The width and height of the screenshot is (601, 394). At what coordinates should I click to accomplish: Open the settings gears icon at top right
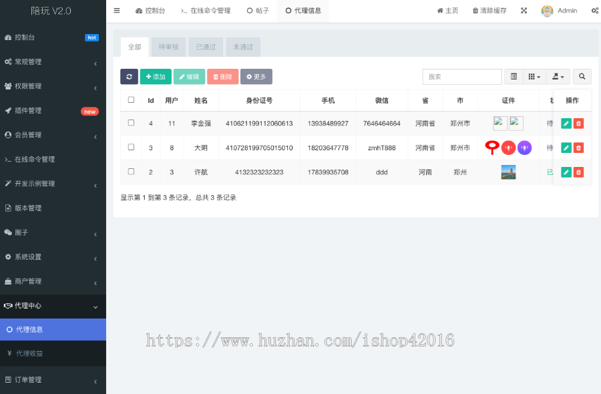(x=595, y=11)
